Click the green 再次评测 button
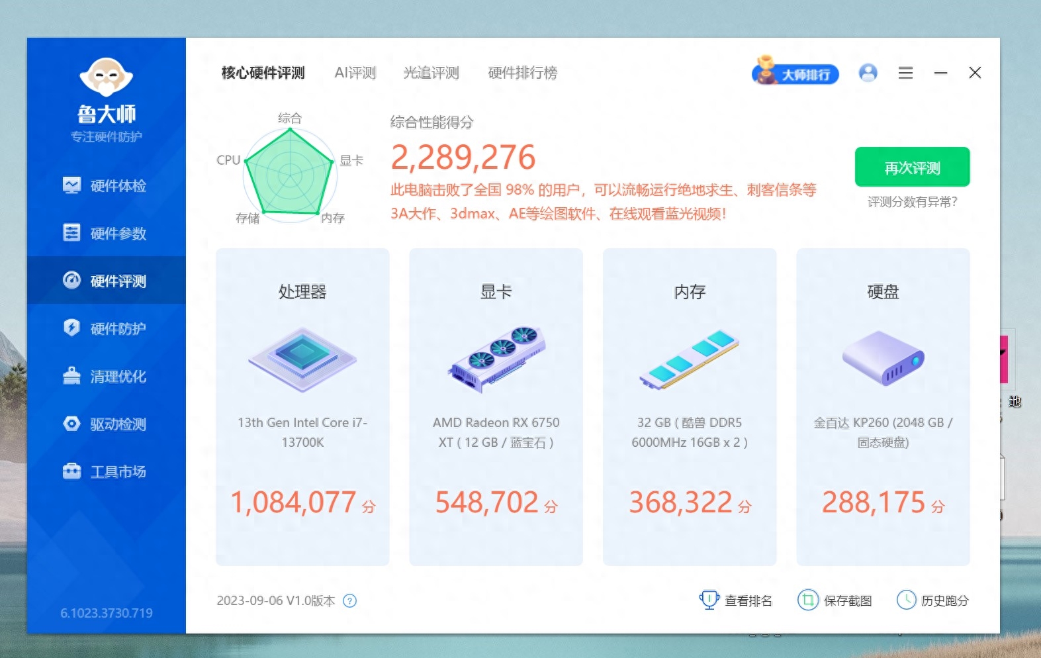This screenshot has width=1041, height=658. (912, 167)
